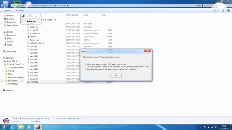Viewport: 232px width, 130px height.
Task: Close the Remove warning dialog
Action: pyautogui.click(x=147, y=51)
